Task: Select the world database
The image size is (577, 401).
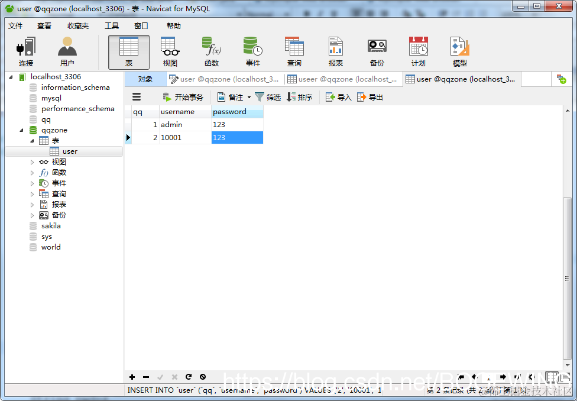Action: tap(51, 247)
